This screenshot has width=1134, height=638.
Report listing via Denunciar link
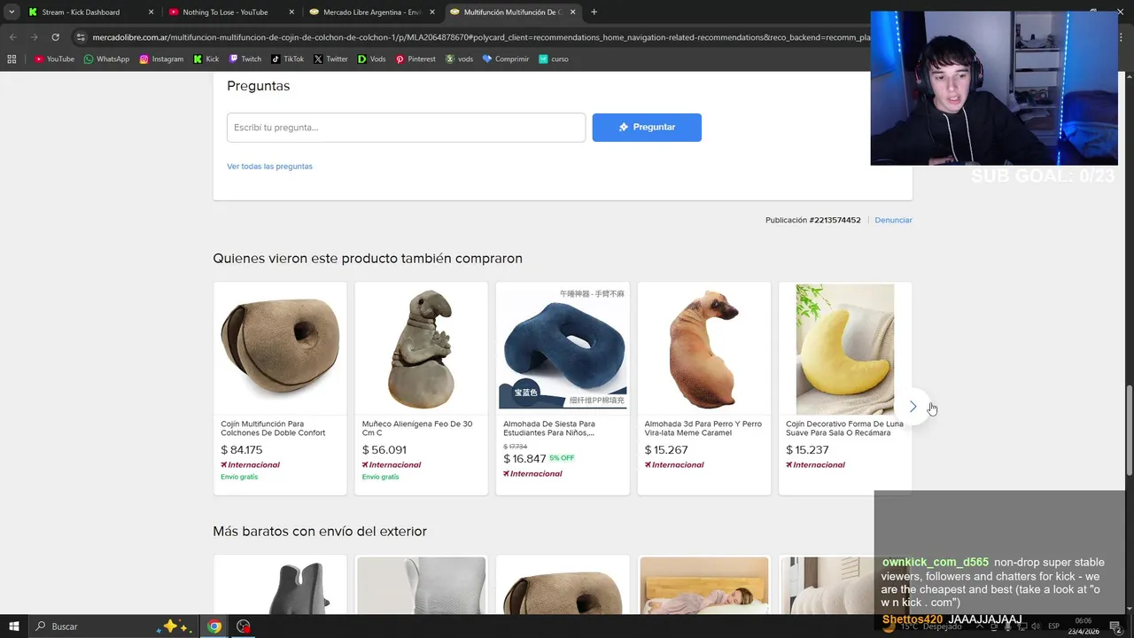tap(893, 220)
